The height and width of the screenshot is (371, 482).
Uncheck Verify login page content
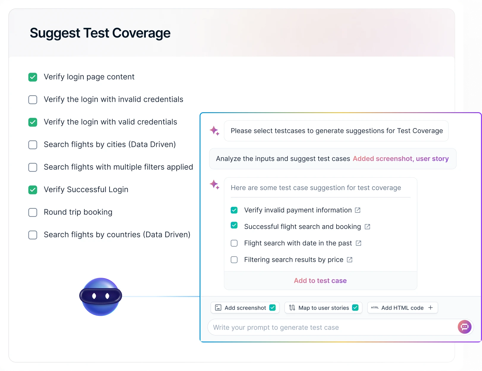(33, 77)
